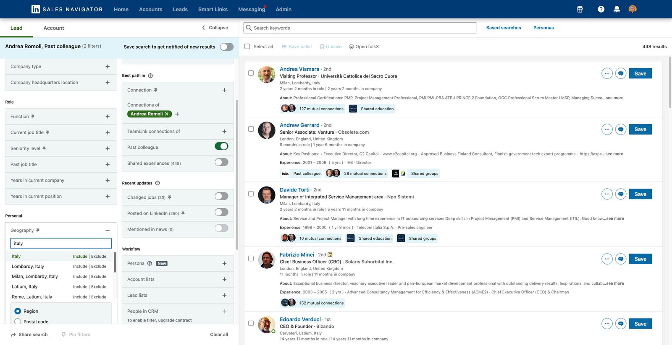This screenshot has width=672, height=345.
Task: Message Fabrizio Minei via chat icon
Action: (621, 259)
